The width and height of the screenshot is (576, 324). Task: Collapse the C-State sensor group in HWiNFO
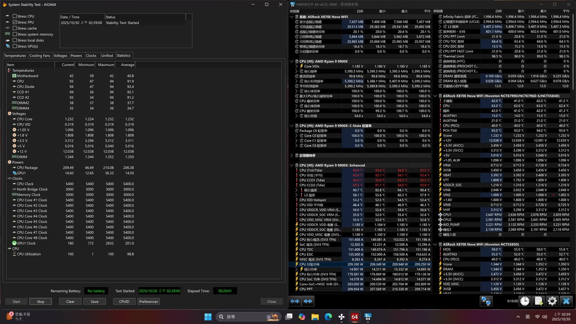pos(292,126)
